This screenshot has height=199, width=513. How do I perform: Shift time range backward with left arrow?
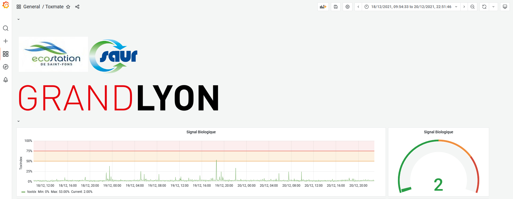point(358,7)
